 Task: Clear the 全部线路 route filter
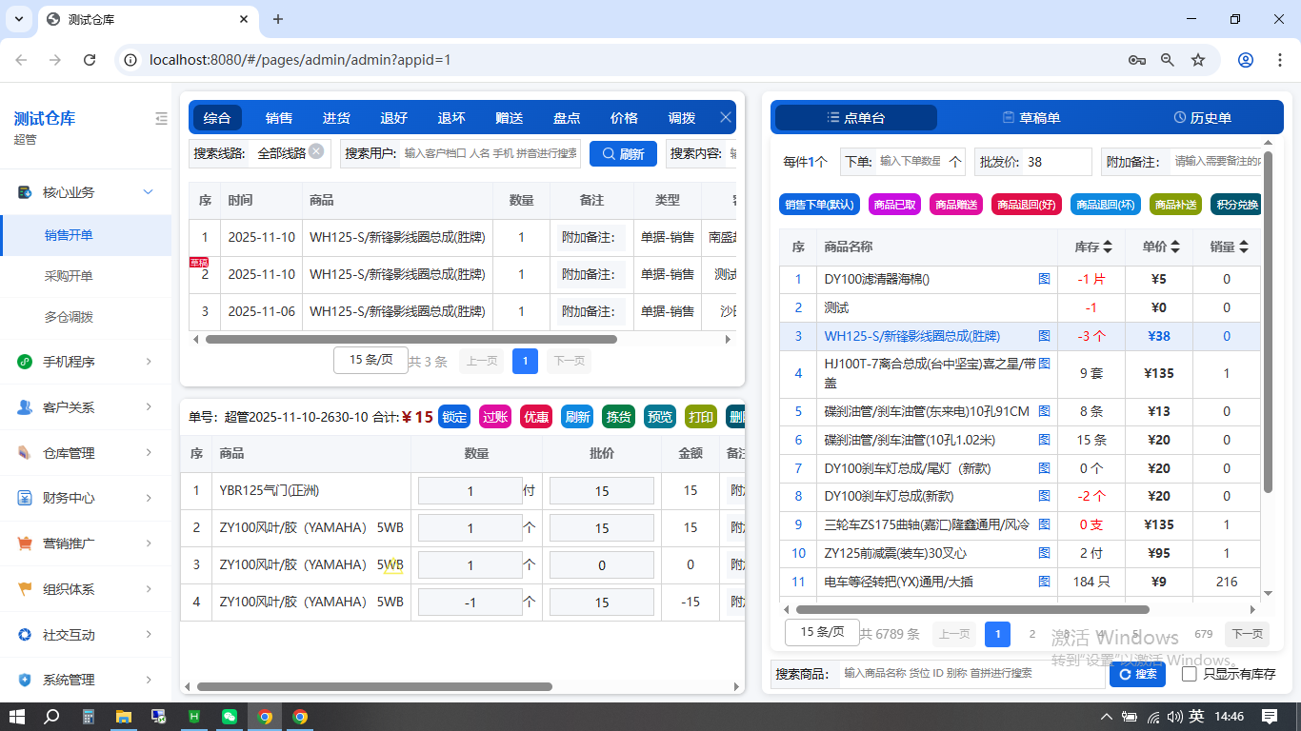(316, 151)
